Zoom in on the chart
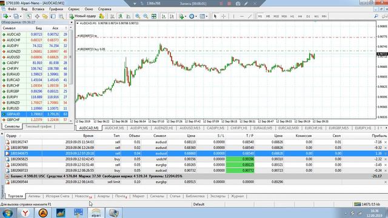Screen dimensions: 388x218 pos(138,16)
